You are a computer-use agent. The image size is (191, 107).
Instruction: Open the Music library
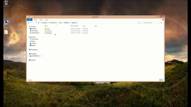coord(33,41)
